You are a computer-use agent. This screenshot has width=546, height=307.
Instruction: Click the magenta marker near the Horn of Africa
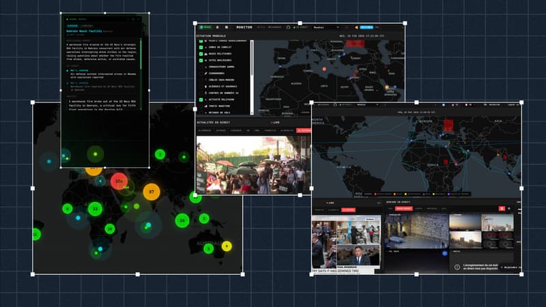click(x=456, y=162)
